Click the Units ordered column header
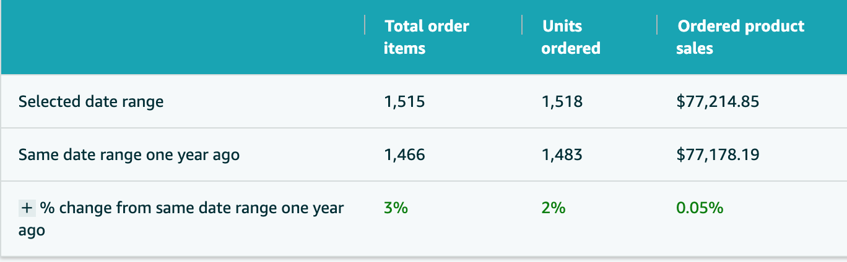The height and width of the screenshot is (262, 847). point(571,37)
